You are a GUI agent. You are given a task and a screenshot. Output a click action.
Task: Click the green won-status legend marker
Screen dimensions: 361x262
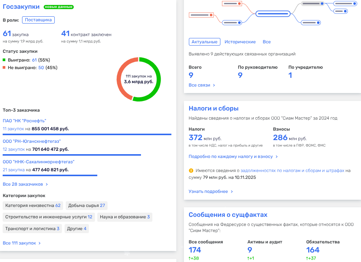[x=4, y=60]
